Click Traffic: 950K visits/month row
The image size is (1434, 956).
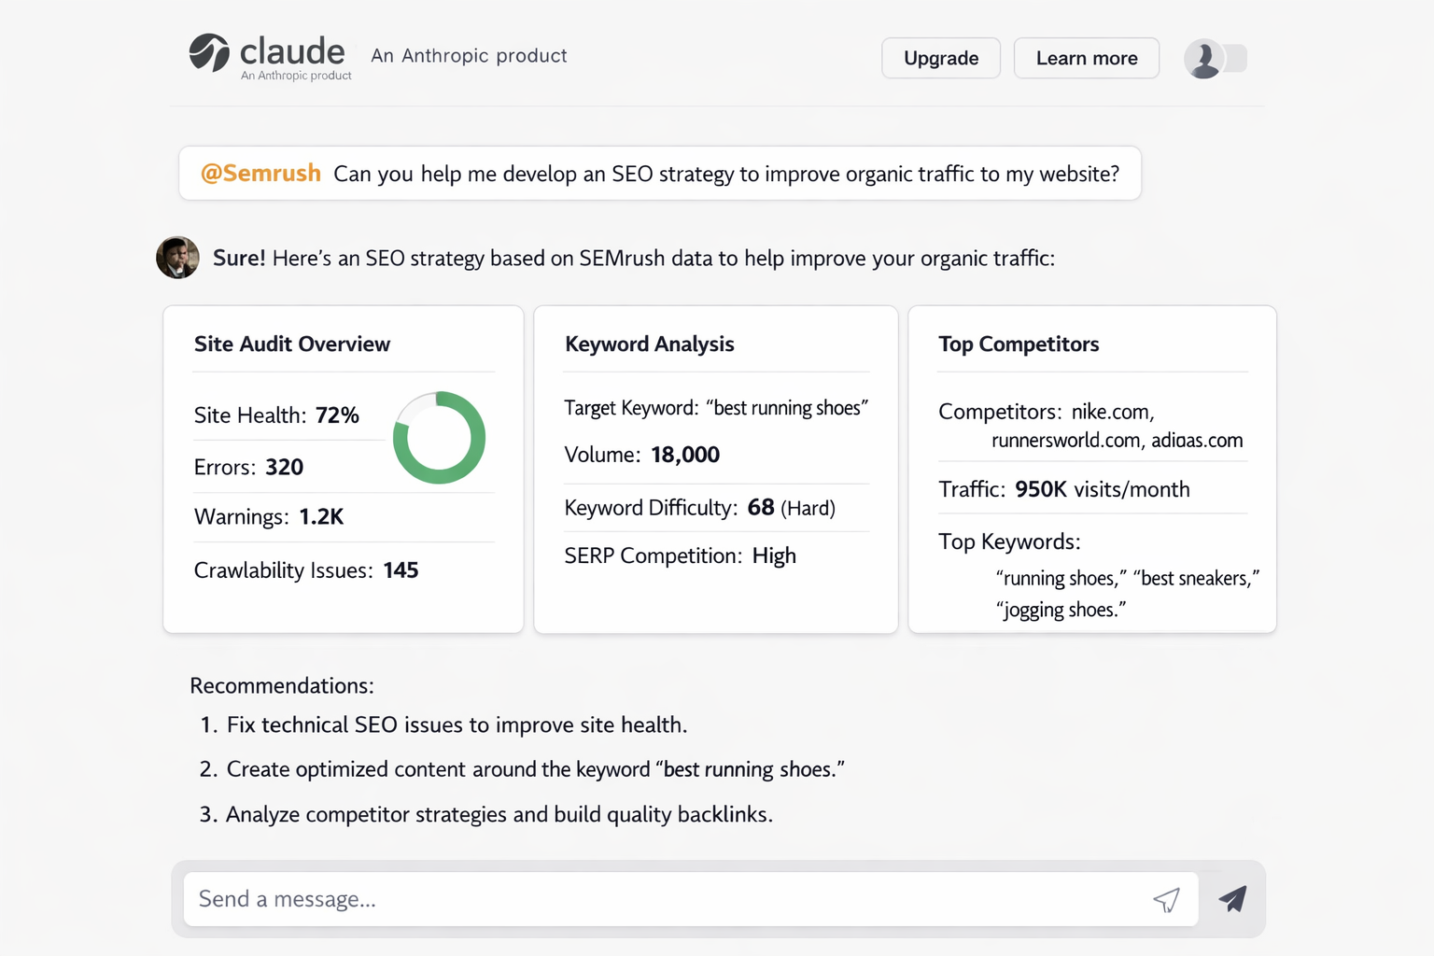coord(1064,489)
